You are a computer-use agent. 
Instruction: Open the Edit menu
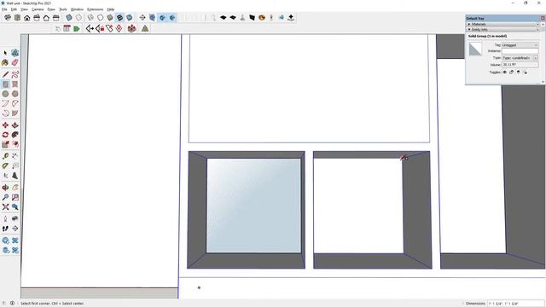14,9
